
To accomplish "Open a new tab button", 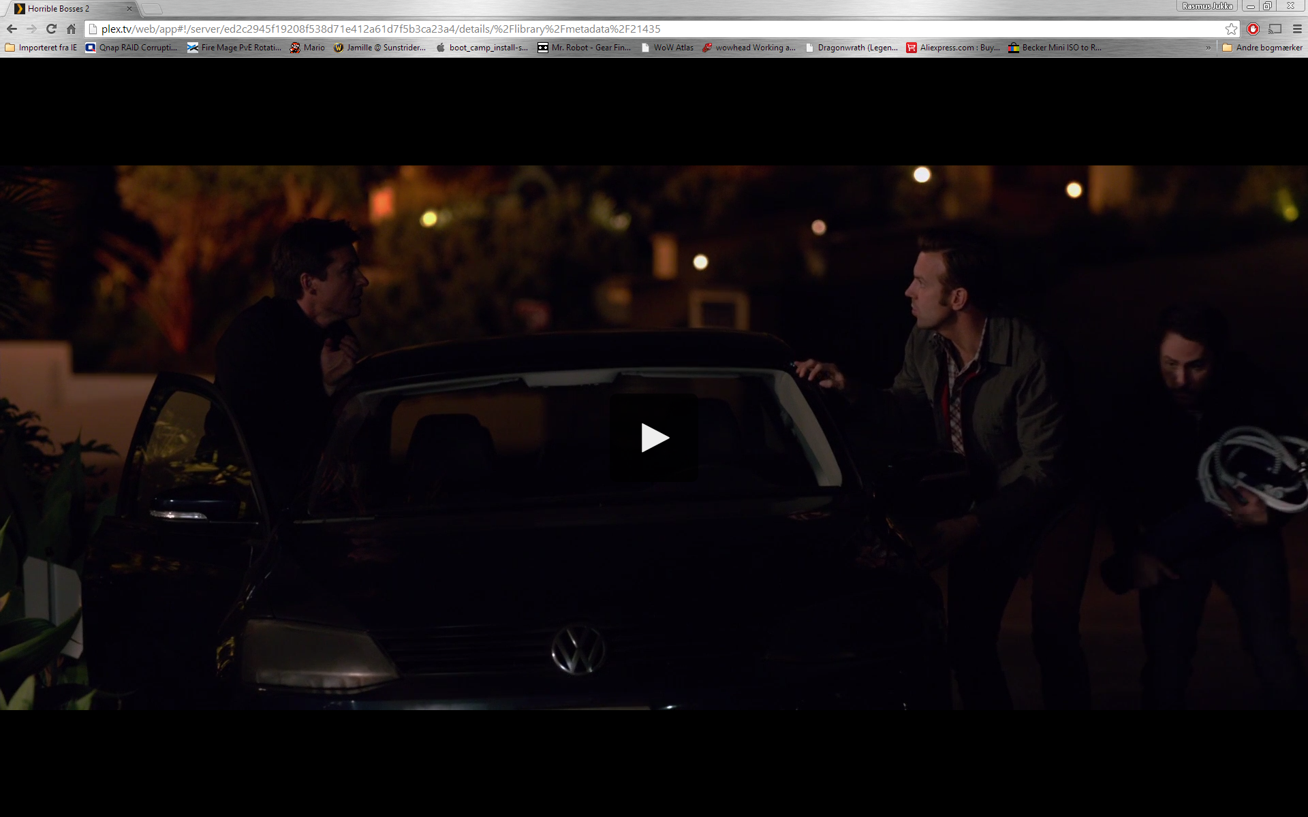I will [x=152, y=9].
